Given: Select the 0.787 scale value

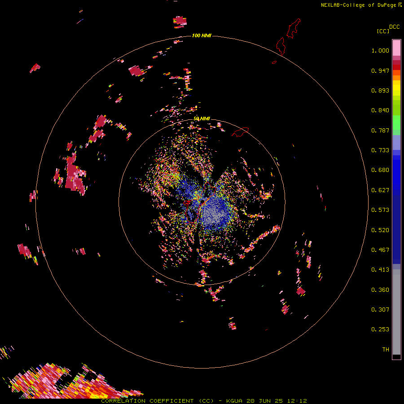Looking at the screenshot, I should (x=380, y=130).
